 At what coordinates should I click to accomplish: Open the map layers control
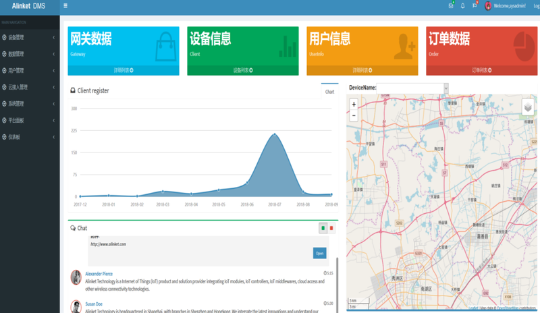[528, 108]
